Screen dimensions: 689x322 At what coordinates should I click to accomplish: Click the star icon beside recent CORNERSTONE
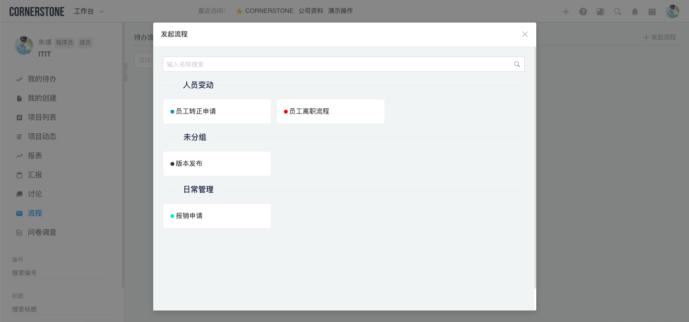point(239,11)
